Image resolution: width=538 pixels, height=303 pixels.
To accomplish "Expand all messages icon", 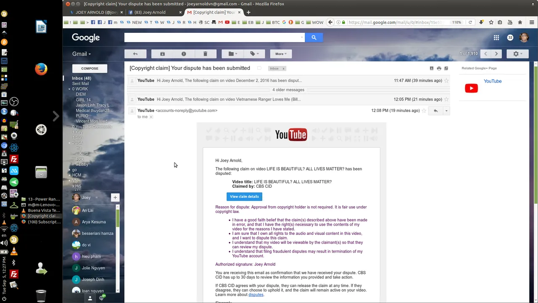I will tap(432, 68).
